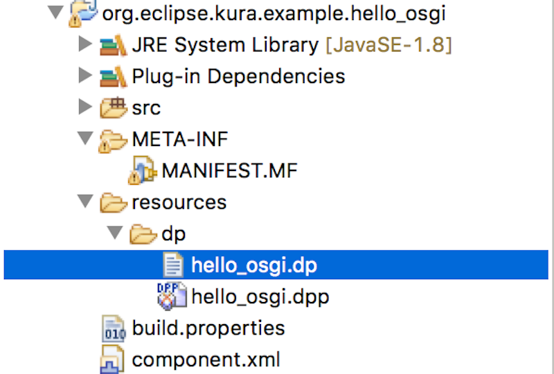The height and width of the screenshot is (374, 554).
Task: Select the MANIFEST.MF file
Action: click(x=230, y=171)
